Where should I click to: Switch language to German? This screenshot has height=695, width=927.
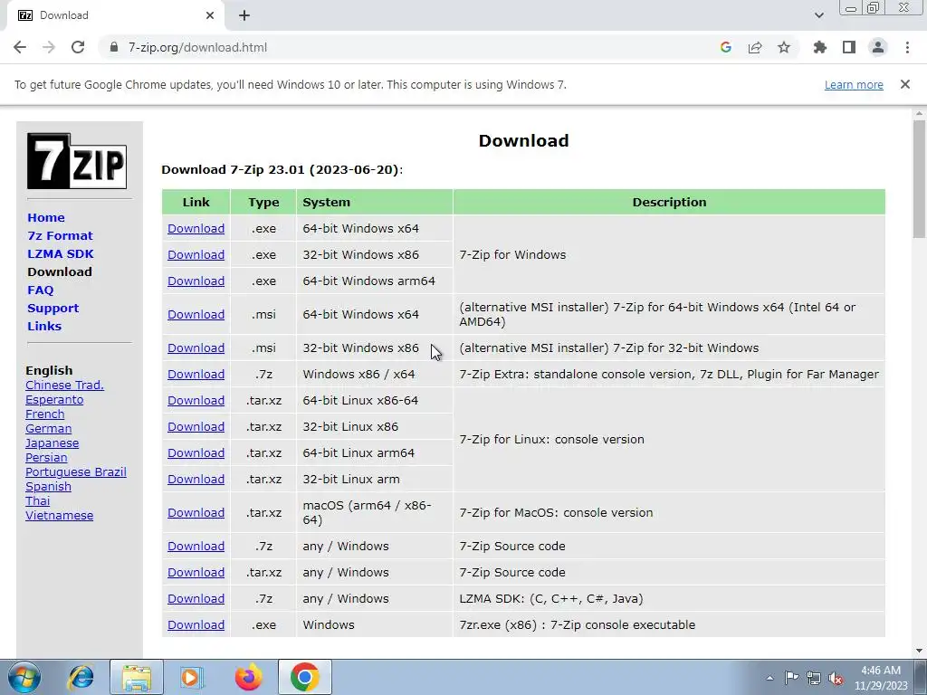click(49, 428)
